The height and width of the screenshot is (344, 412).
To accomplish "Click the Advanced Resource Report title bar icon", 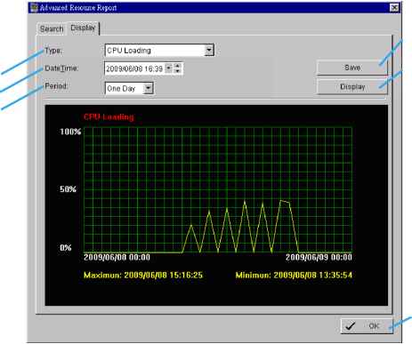I will (34, 7).
